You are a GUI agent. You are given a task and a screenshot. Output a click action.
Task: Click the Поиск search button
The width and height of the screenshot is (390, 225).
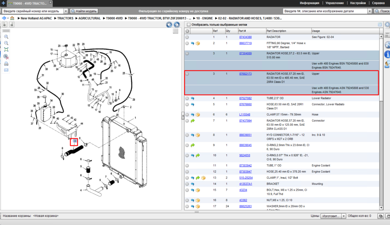point(382,11)
